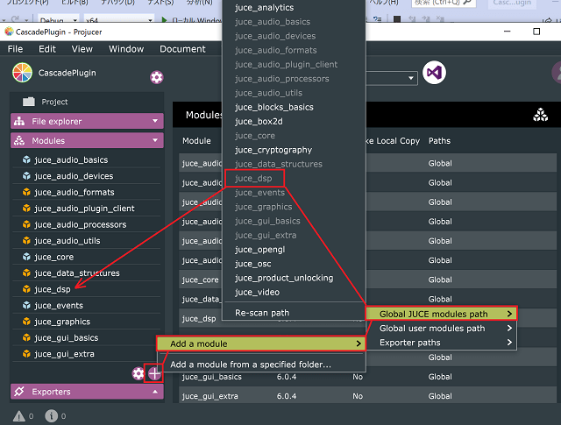Click the Visual Studio start debugging arrow
This screenshot has height=425, width=561.
(x=164, y=20)
